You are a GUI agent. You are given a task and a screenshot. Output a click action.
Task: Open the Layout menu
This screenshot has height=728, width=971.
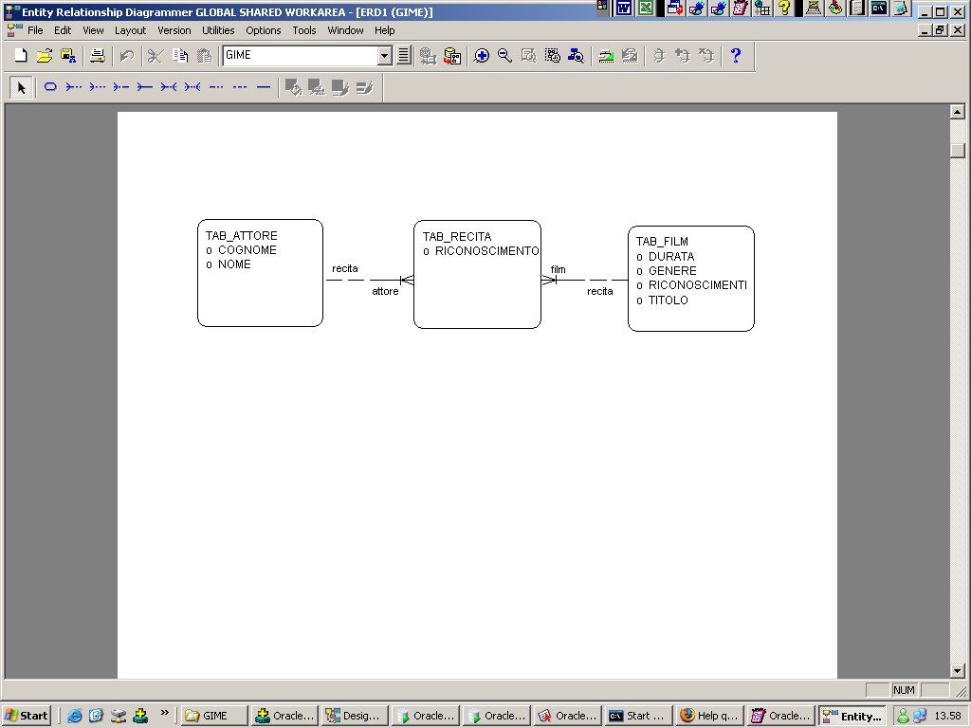point(131,30)
